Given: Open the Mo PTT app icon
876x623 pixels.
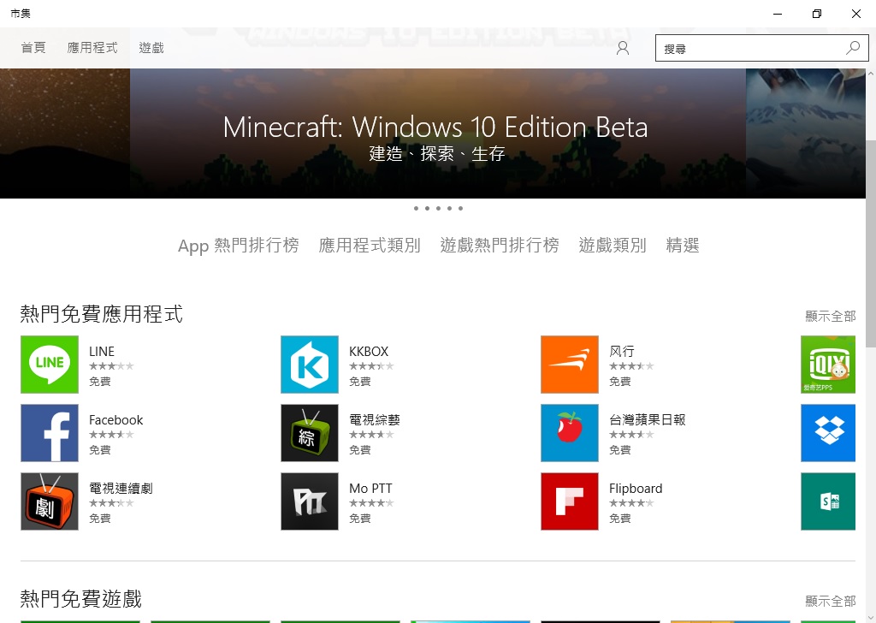Looking at the screenshot, I should pyautogui.click(x=310, y=501).
